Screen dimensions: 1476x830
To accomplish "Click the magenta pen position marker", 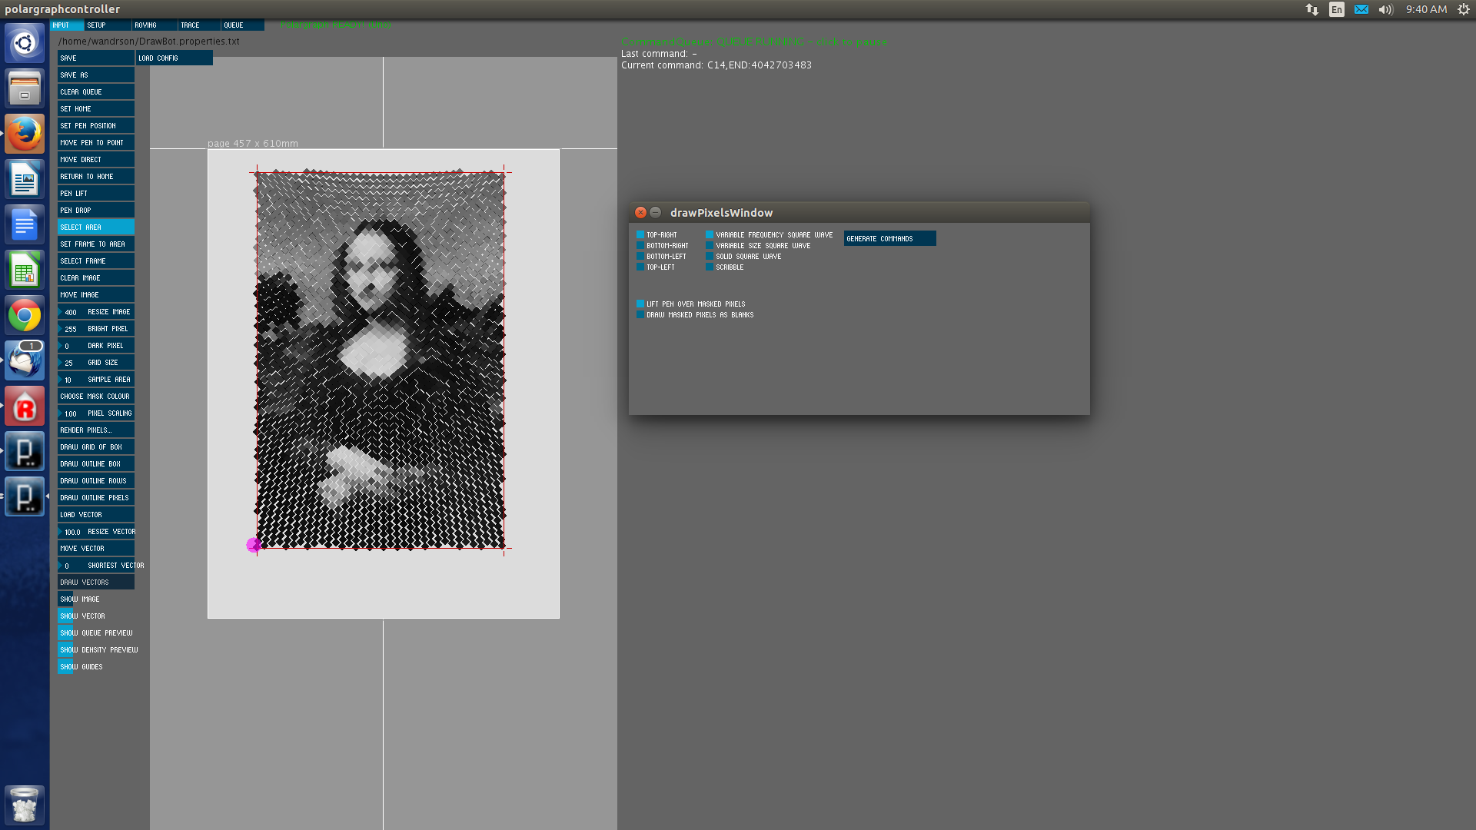I will click(x=253, y=545).
